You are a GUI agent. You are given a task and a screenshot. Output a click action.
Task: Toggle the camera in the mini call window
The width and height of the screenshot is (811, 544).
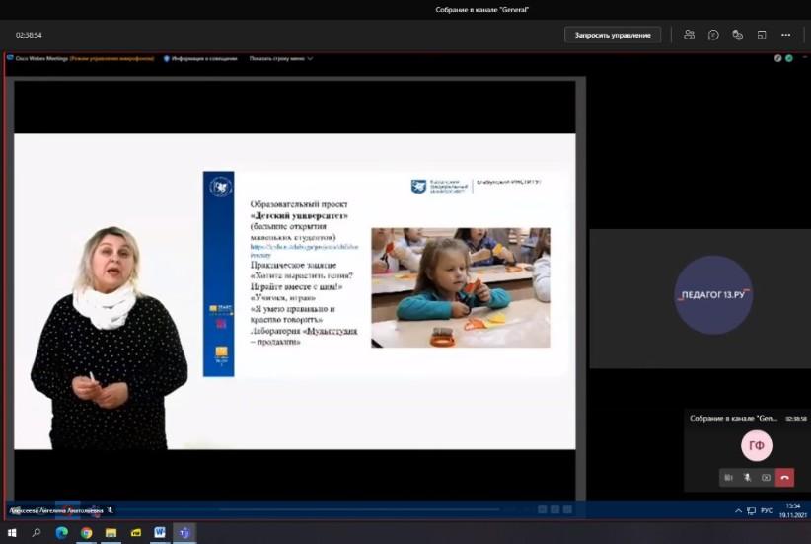[x=728, y=477]
